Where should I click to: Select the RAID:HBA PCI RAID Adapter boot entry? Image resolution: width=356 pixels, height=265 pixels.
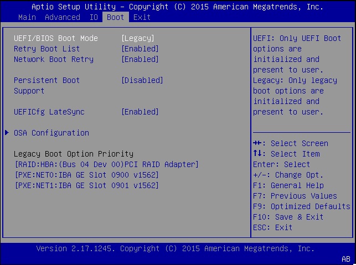point(107,164)
